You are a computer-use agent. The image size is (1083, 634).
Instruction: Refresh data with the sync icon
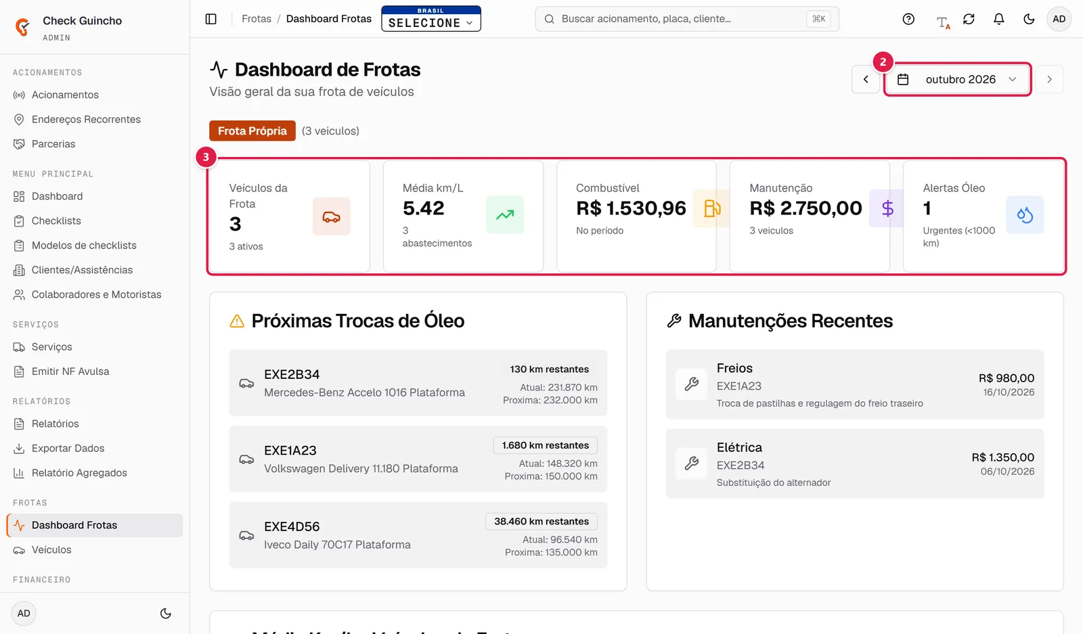point(969,19)
